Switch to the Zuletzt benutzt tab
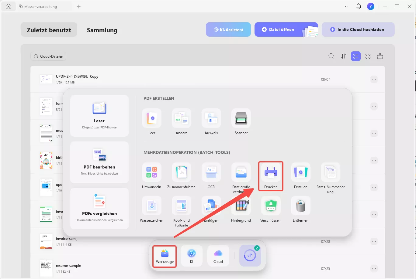Viewport: 416px width, 279px height. [x=49, y=30]
